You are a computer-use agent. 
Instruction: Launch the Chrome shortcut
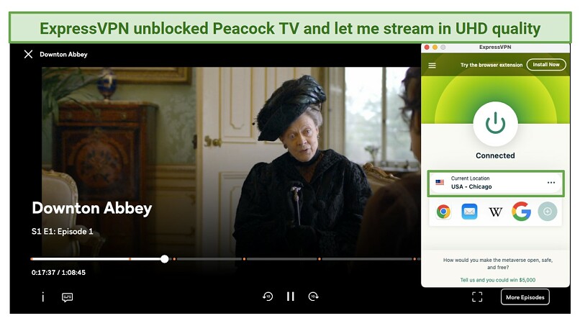coord(443,212)
